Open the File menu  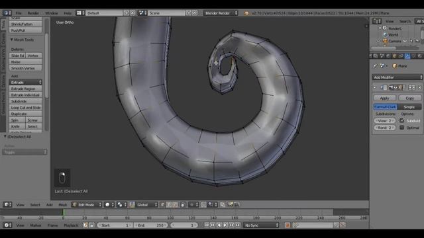pyautogui.click(x=19, y=13)
